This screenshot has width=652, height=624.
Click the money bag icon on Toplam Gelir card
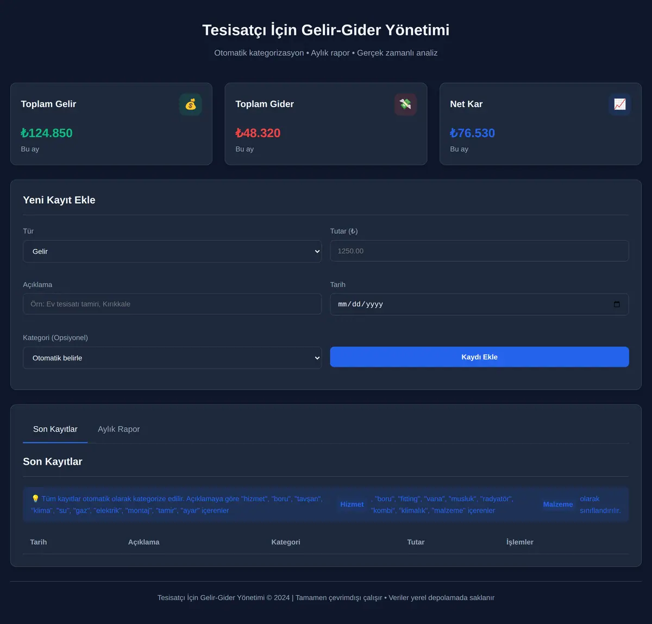click(x=191, y=104)
